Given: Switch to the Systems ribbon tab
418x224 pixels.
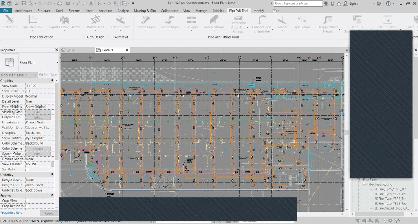Looking at the screenshot, I should tap(74, 11).
